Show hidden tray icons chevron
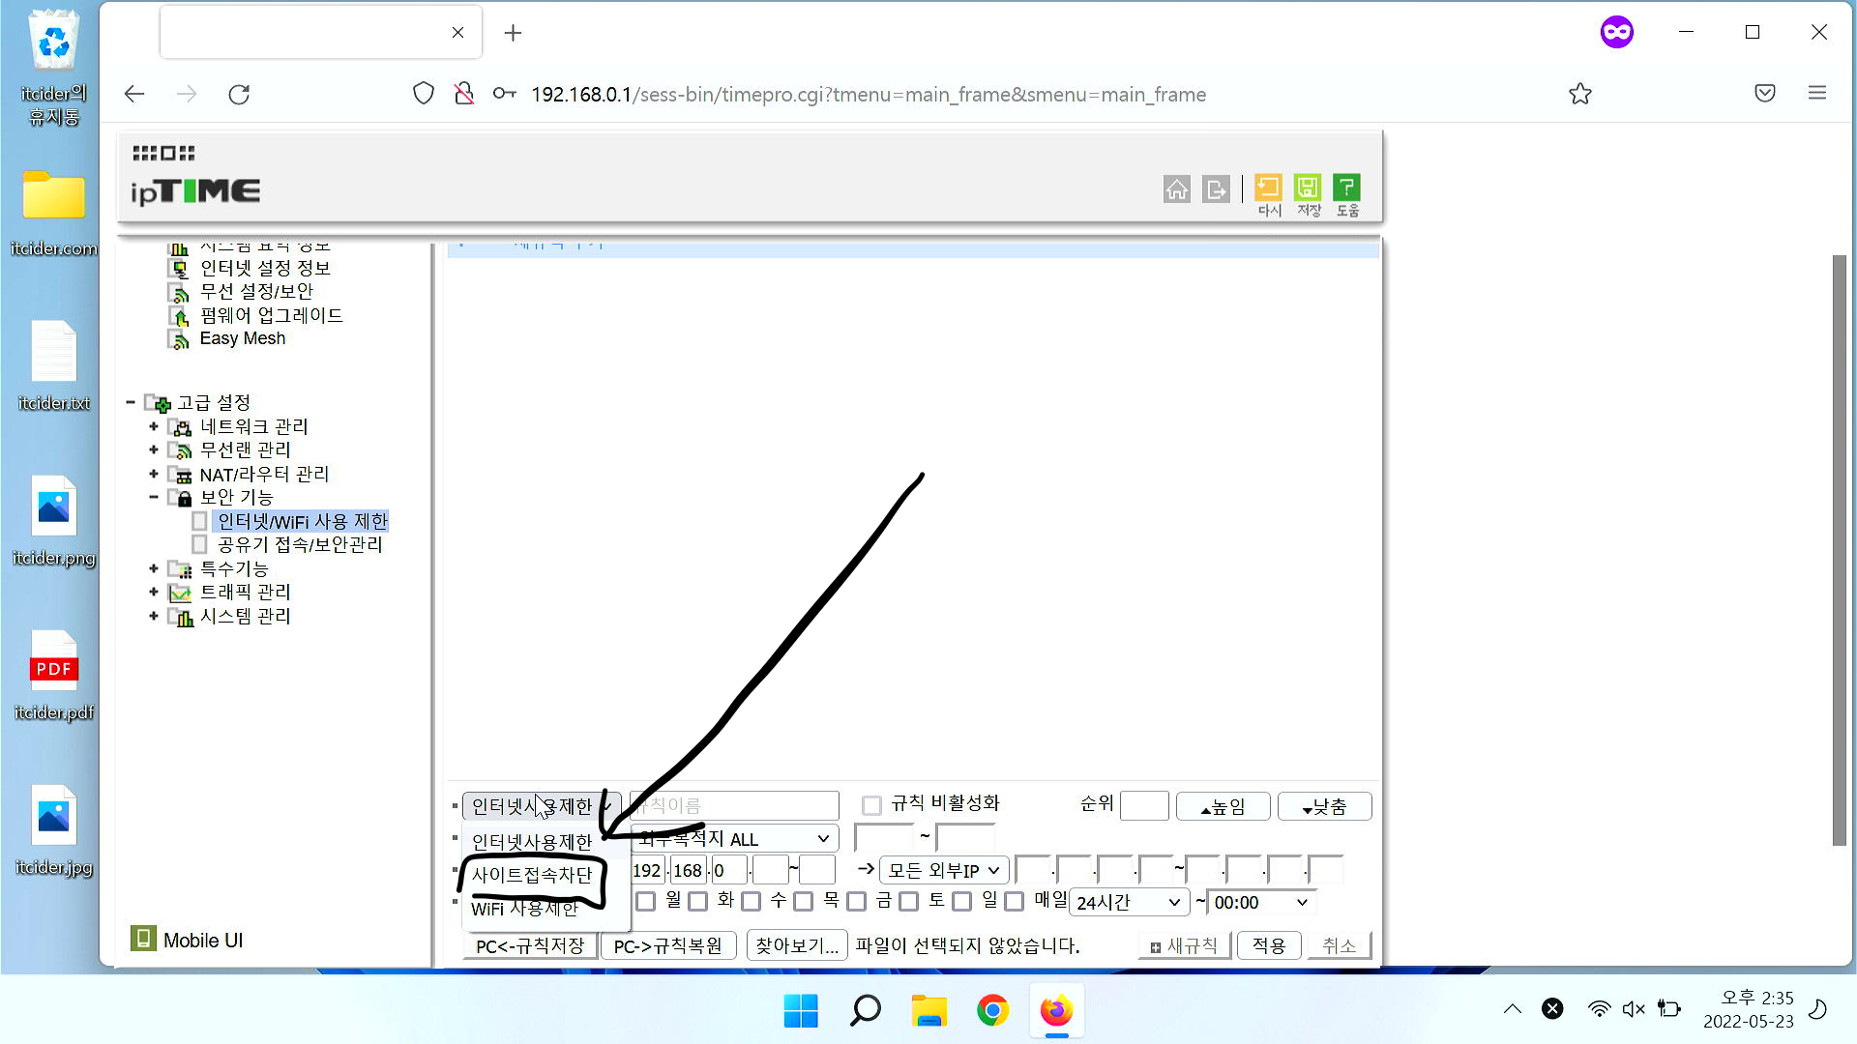This screenshot has width=1857, height=1044. 1513,1009
